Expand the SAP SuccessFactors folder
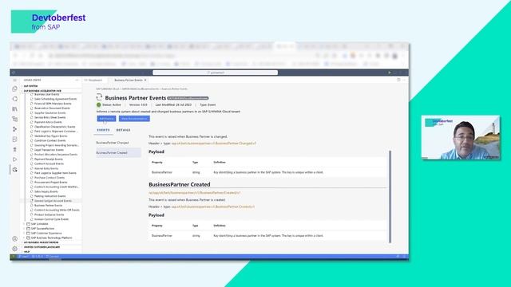This screenshot has width=511, height=287. 42,229
